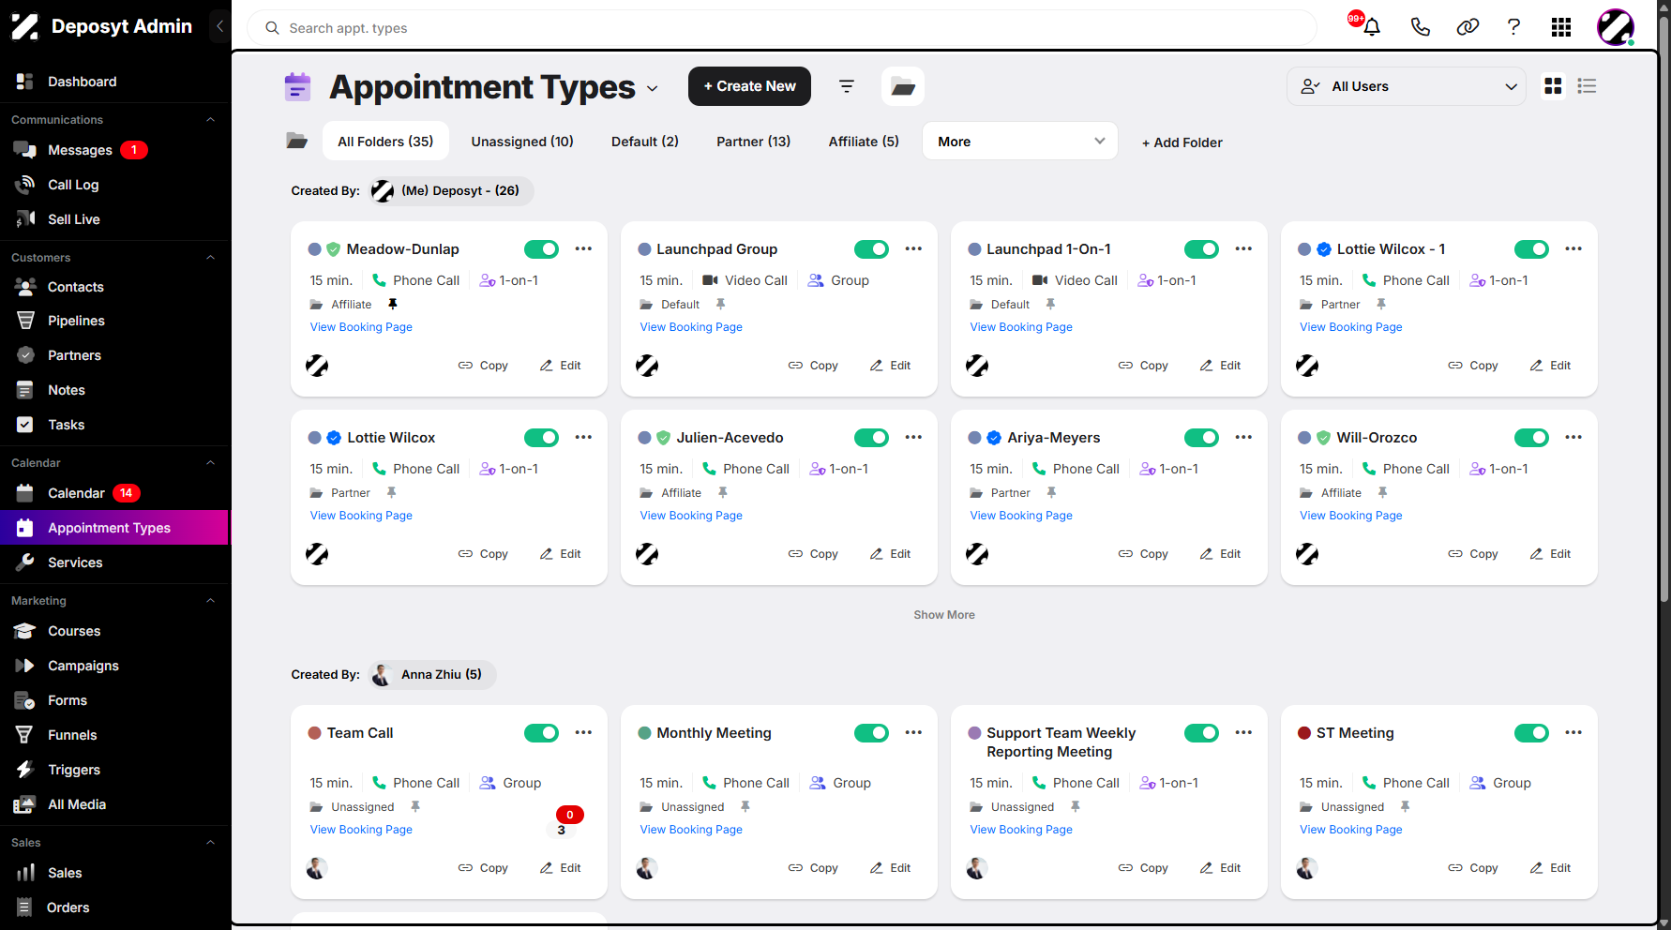Pin the Meadow-Dunlap appointment type
Image resolution: width=1671 pixels, height=930 pixels.
click(393, 305)
